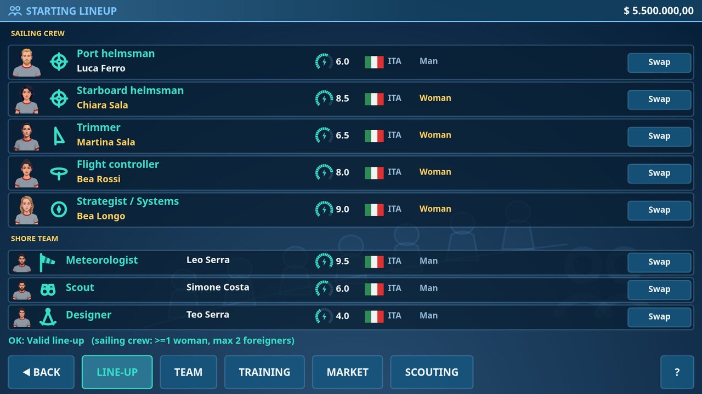Open Luca Ferro's portrait avatar

pyautogui.click(x=26, y=62)
